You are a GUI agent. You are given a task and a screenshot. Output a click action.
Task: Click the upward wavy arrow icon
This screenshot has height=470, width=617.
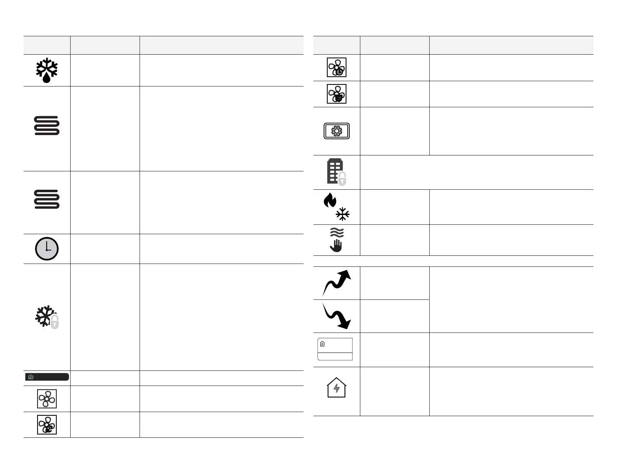pos(337,283)
